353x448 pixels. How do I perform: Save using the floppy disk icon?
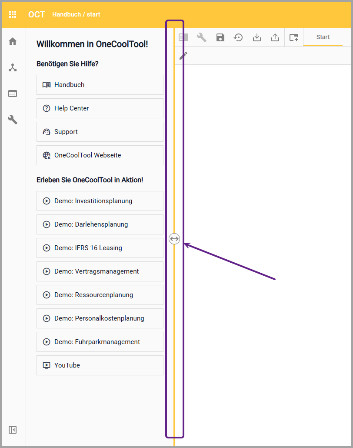220,37
